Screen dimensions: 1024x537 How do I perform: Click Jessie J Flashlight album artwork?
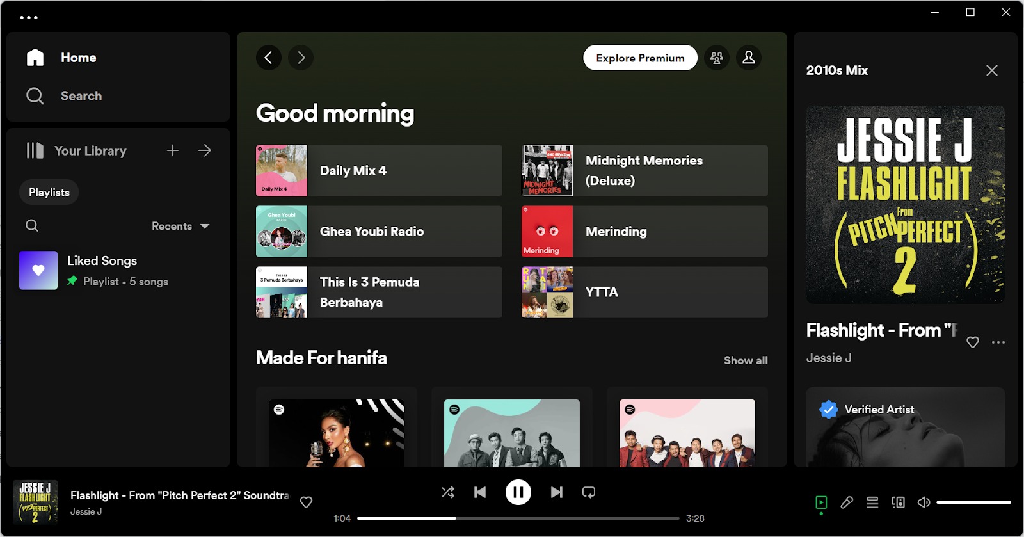(x=906, y=205)
